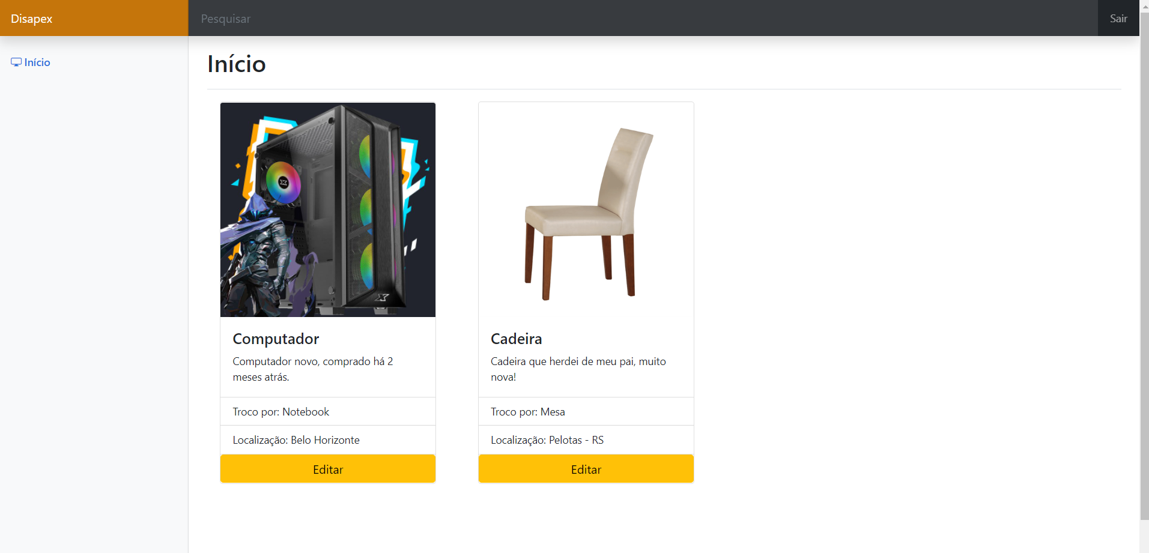Select the Computador card title
The image size is (1149, 553).
[x=276, y=339]
